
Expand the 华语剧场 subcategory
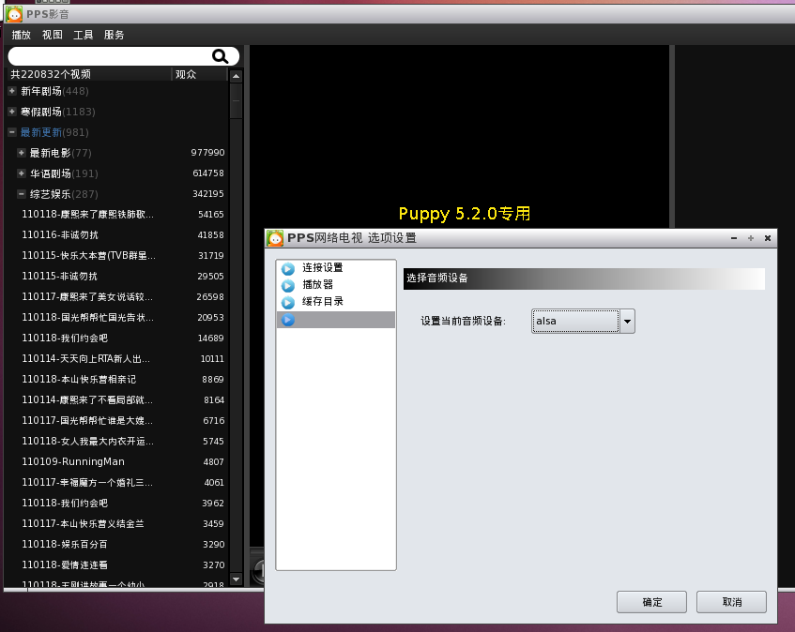tap(22, 173)
